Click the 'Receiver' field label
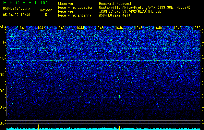Image resolution: width=204 pixels, height=130 pixels. pyautogui.click(x=66, y=11)
